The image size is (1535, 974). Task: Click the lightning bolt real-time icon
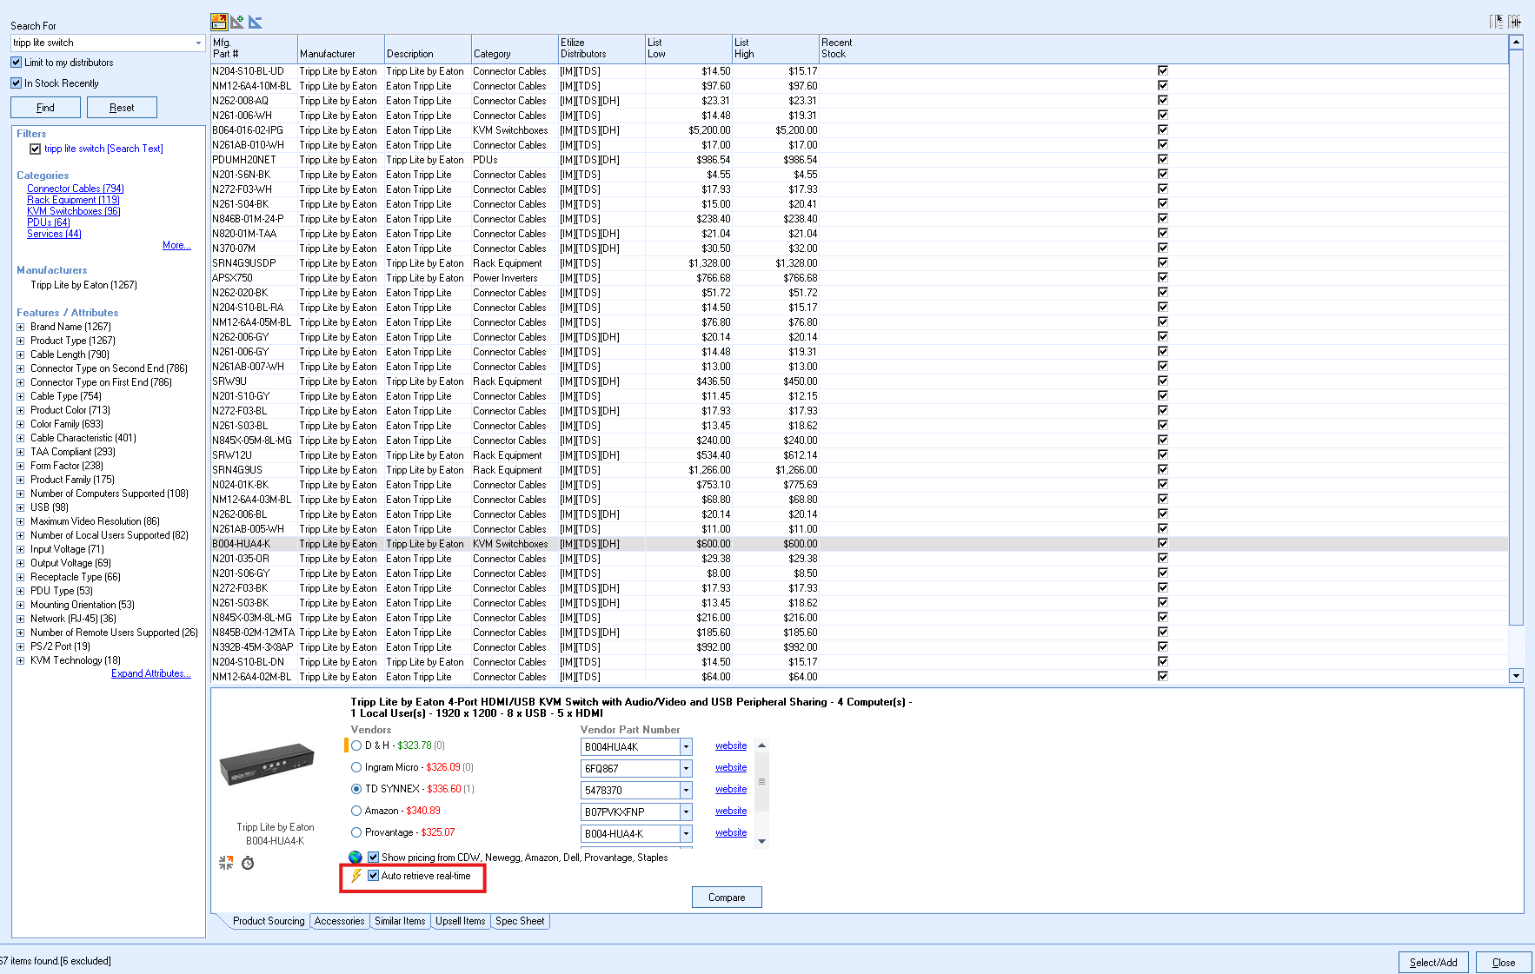pyautogui.click(x=356, y=876)
